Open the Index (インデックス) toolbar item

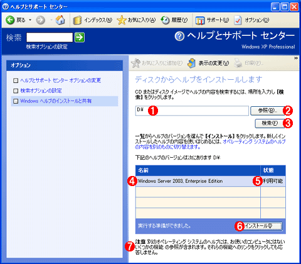(92, 20)
